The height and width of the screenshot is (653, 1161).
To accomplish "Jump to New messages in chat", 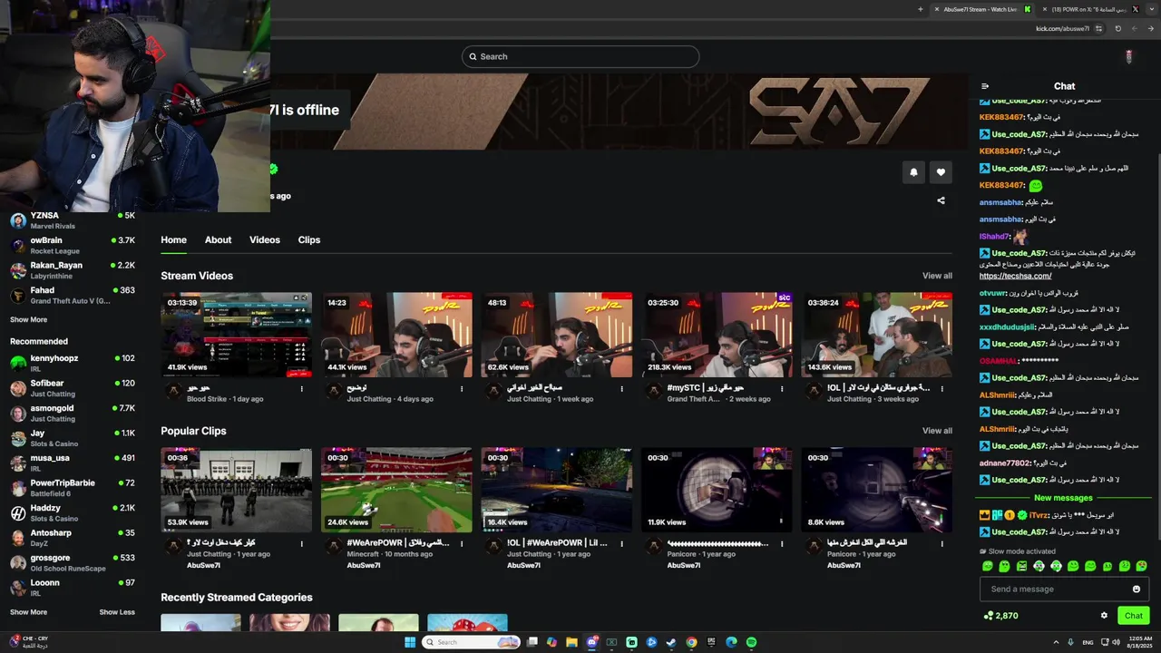I will [1063, 498].
